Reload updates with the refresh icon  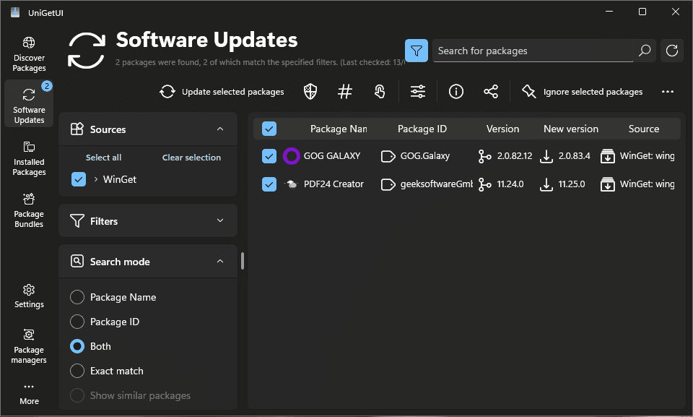click(672, 51)
